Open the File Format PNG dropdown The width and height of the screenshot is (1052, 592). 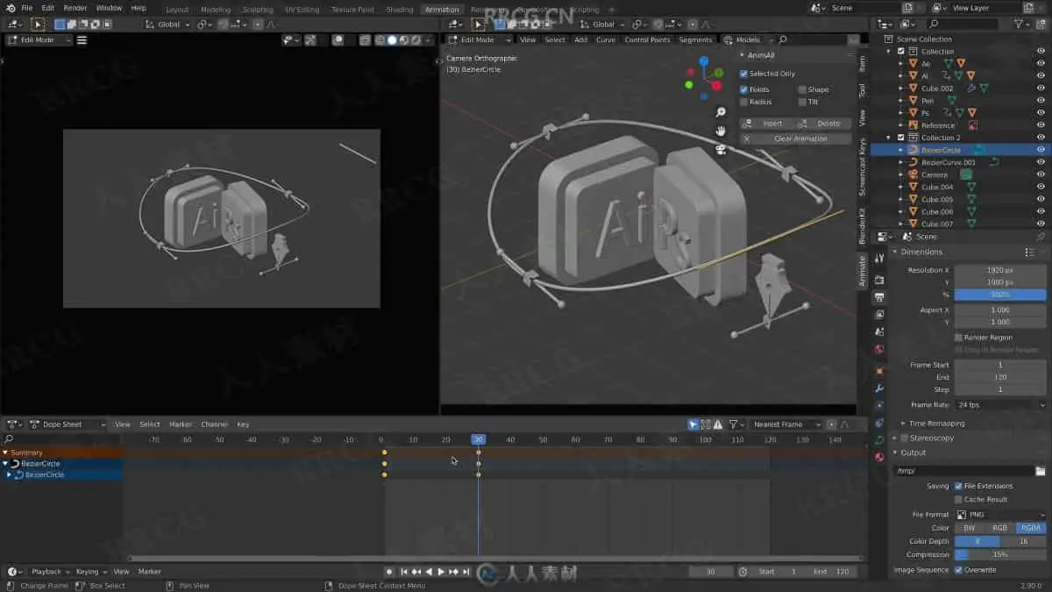point(1000,515)
